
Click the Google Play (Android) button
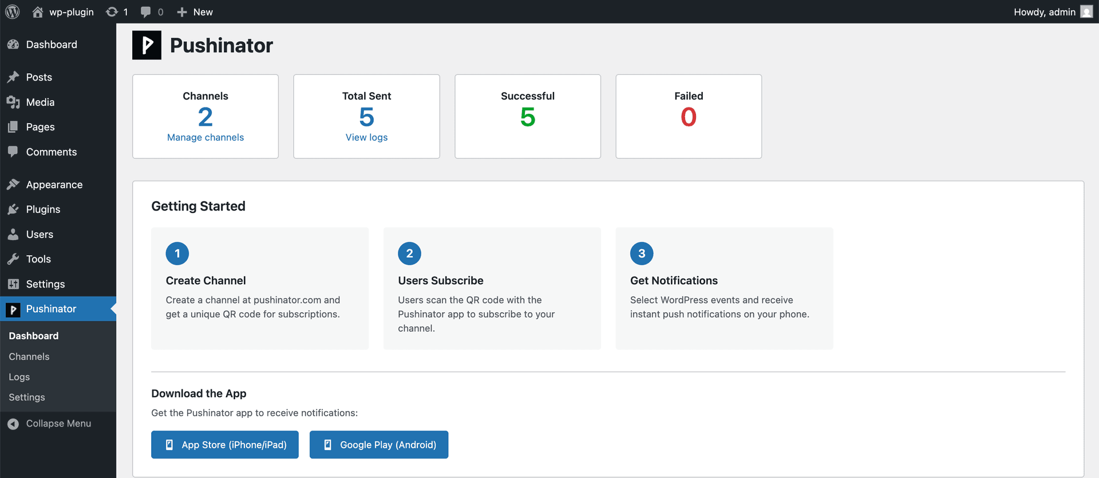[x=379, y=445]
